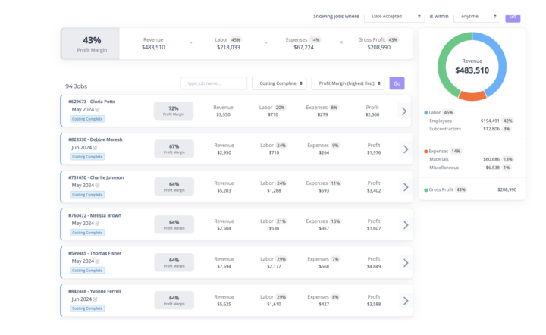The height and width of the screenshot is (335, 546).
Task: Edit date icon beside Thomas Fisher May 2024
Action: 98,261
